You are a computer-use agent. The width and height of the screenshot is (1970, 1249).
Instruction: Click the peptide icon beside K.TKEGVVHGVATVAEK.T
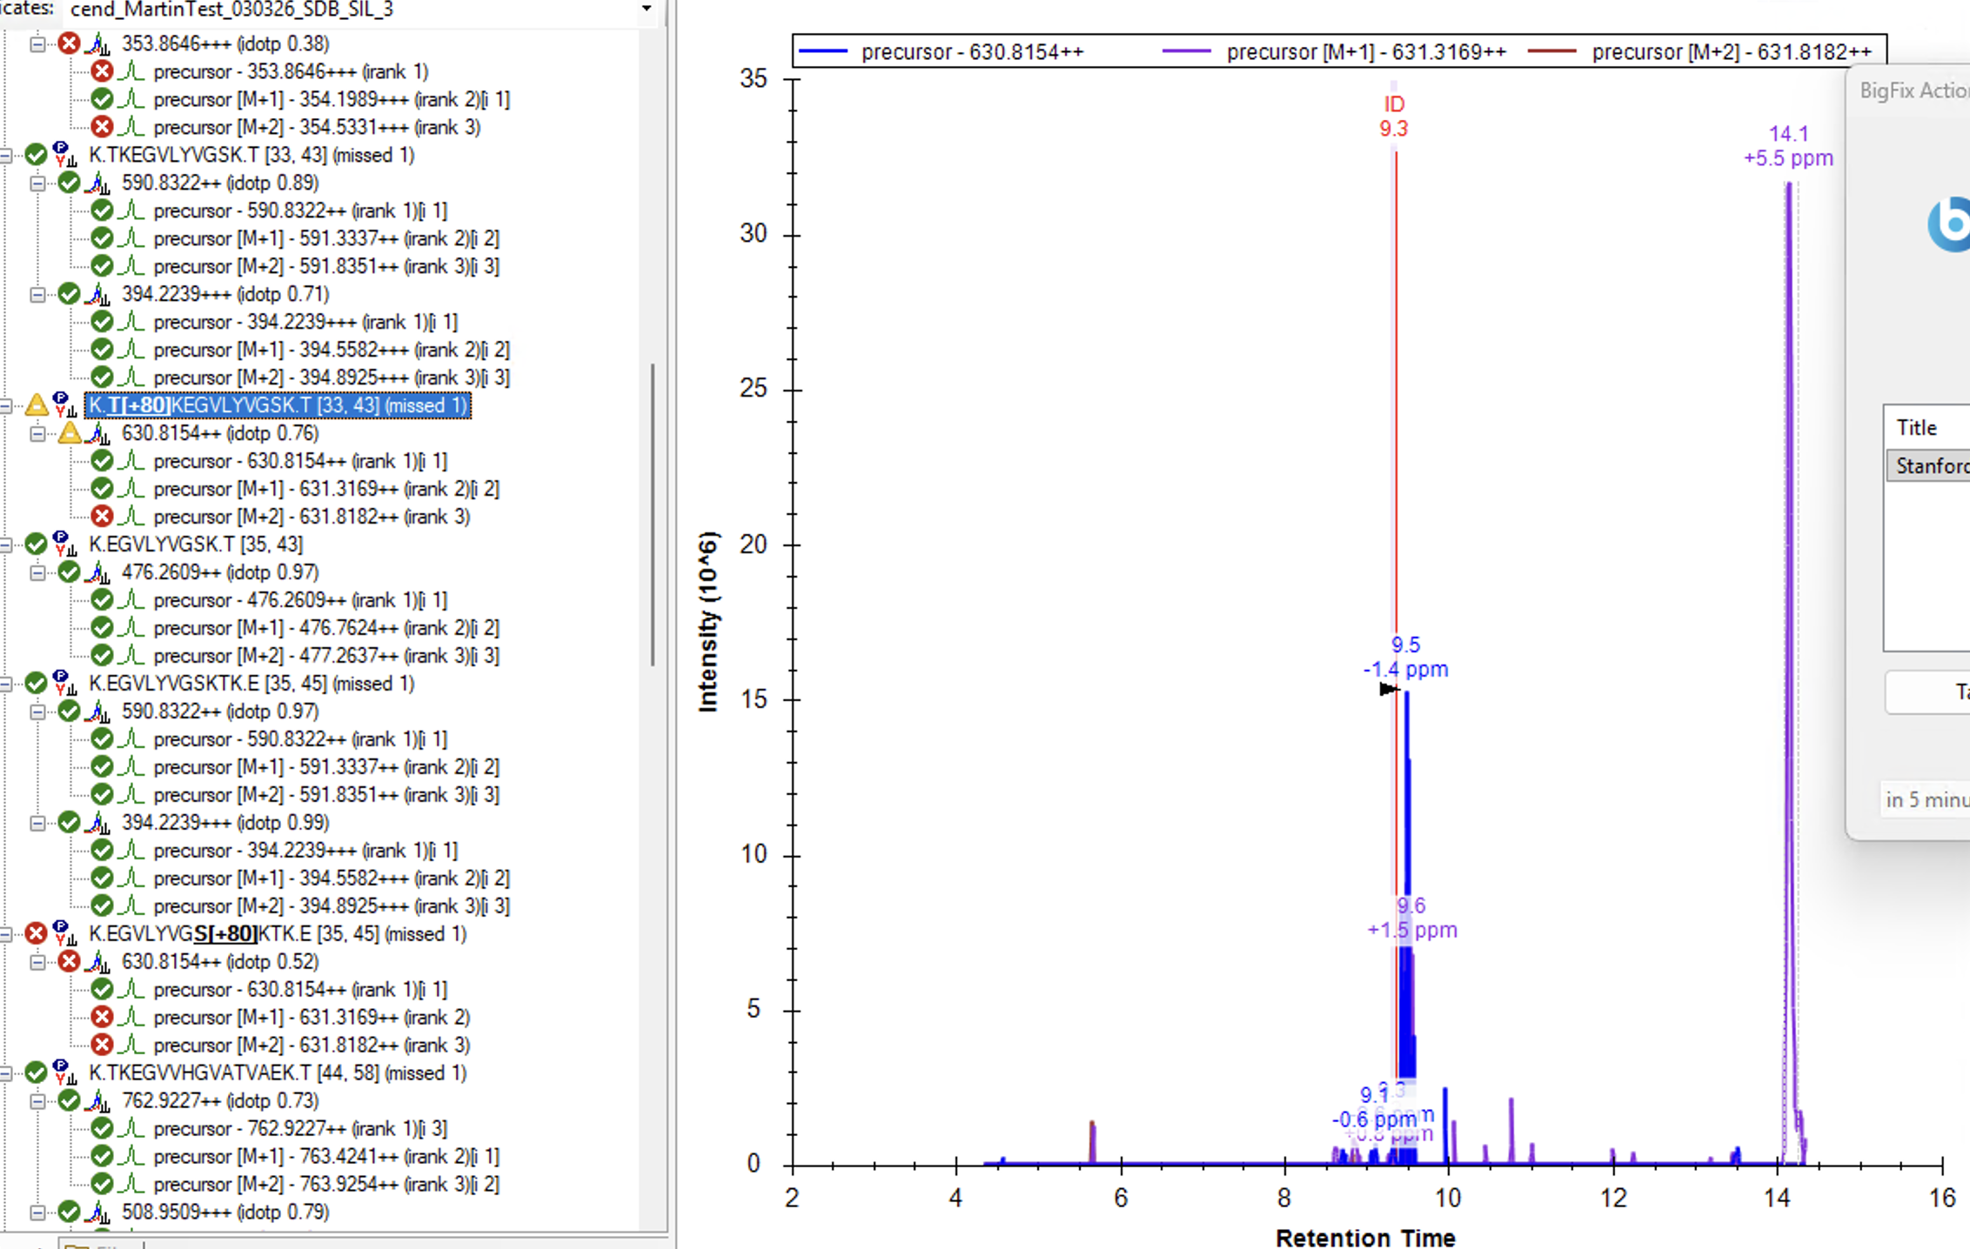tap(64, 1073)
